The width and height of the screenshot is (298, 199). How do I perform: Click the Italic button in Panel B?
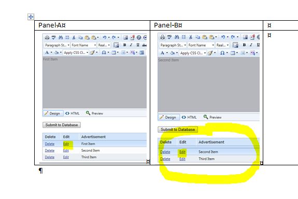(x=251, y=45)
